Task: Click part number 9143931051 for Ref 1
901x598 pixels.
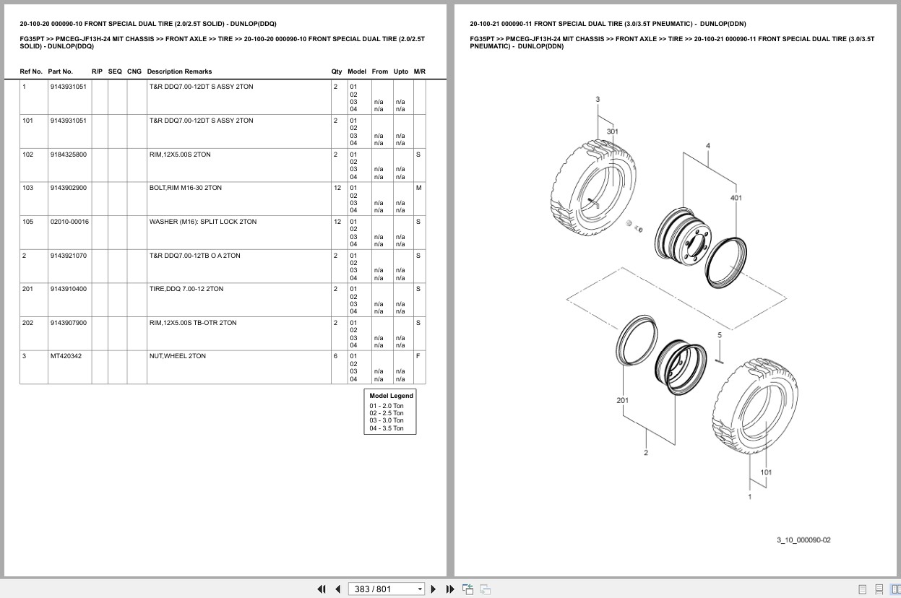Action: 69,87
